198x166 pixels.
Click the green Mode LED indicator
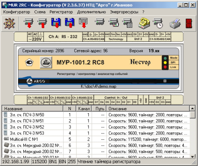point(165,58)
